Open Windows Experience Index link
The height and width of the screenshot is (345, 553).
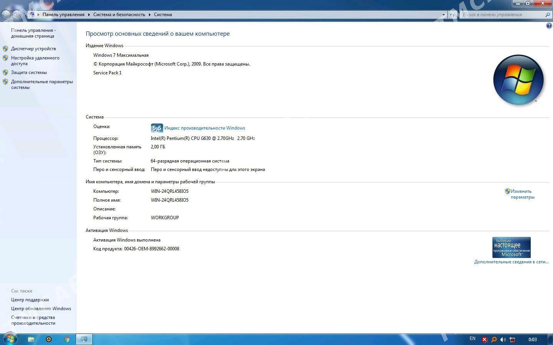pyautogui.click(x=205, y=128)
